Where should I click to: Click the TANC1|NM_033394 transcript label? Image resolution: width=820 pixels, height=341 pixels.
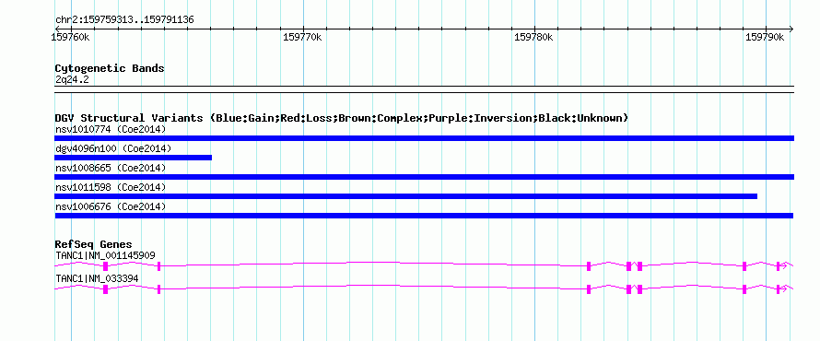(97, 278)
